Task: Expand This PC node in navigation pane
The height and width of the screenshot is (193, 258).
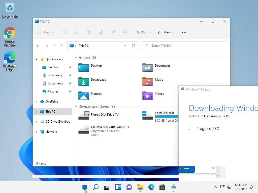Action: pos(37,112)
